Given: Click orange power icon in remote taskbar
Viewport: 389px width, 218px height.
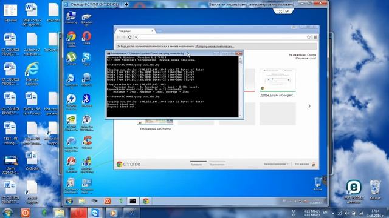Looking at the screenshot, I should pos(108,201).
